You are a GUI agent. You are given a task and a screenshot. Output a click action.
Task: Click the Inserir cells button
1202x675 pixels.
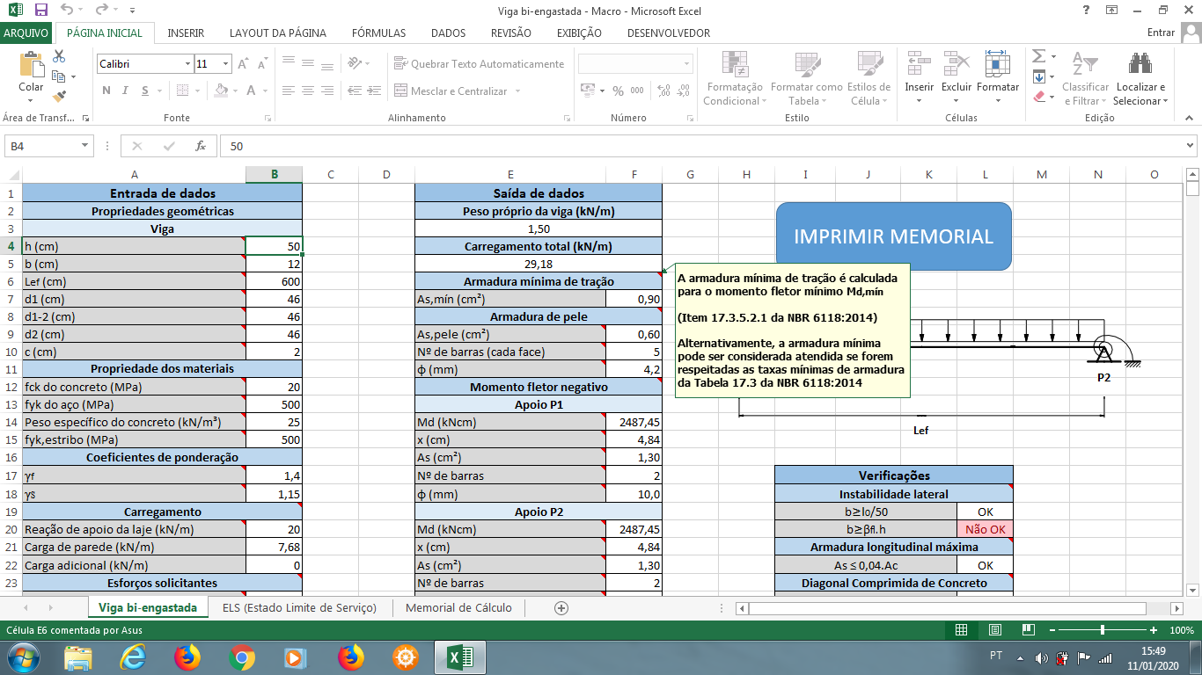(x=920, y=78)
